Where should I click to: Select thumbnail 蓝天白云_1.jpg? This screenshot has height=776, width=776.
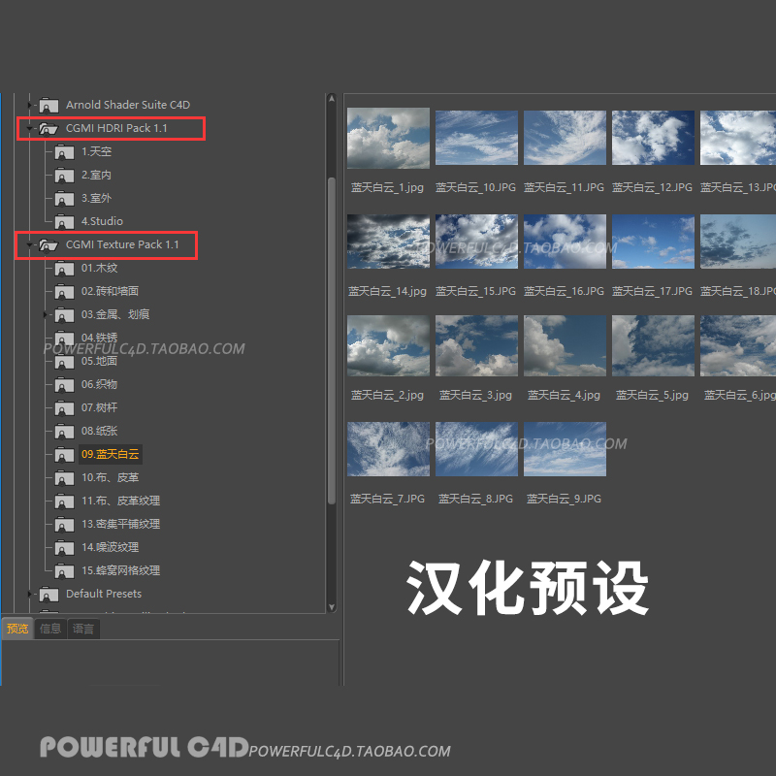click(x=389, y=138)
